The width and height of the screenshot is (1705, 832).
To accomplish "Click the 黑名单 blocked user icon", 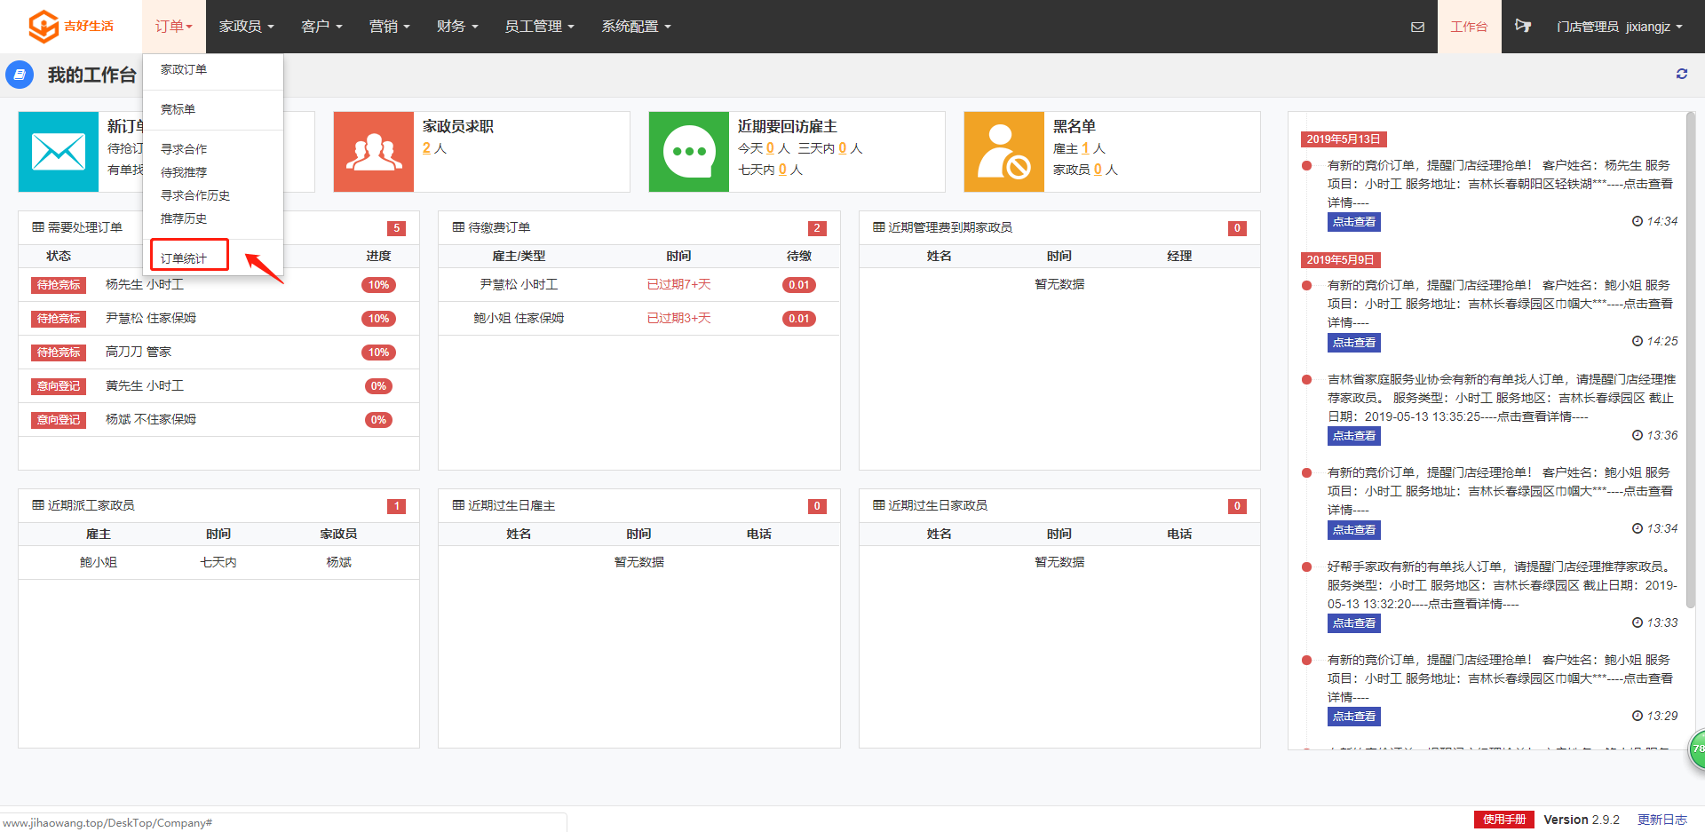I will 1004,152.
